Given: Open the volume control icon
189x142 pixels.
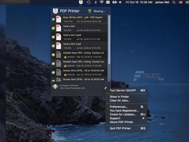Looking at the screenshot, I should coord(120,2).
